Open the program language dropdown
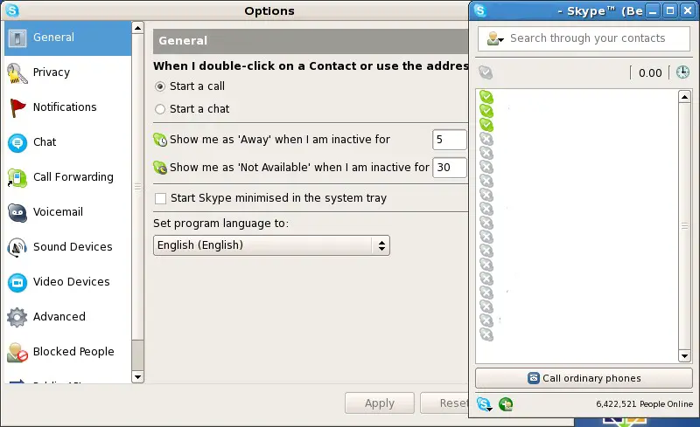The width and height of the screenshot is (700, 427). pyautogui.click(x=271, y=245)
